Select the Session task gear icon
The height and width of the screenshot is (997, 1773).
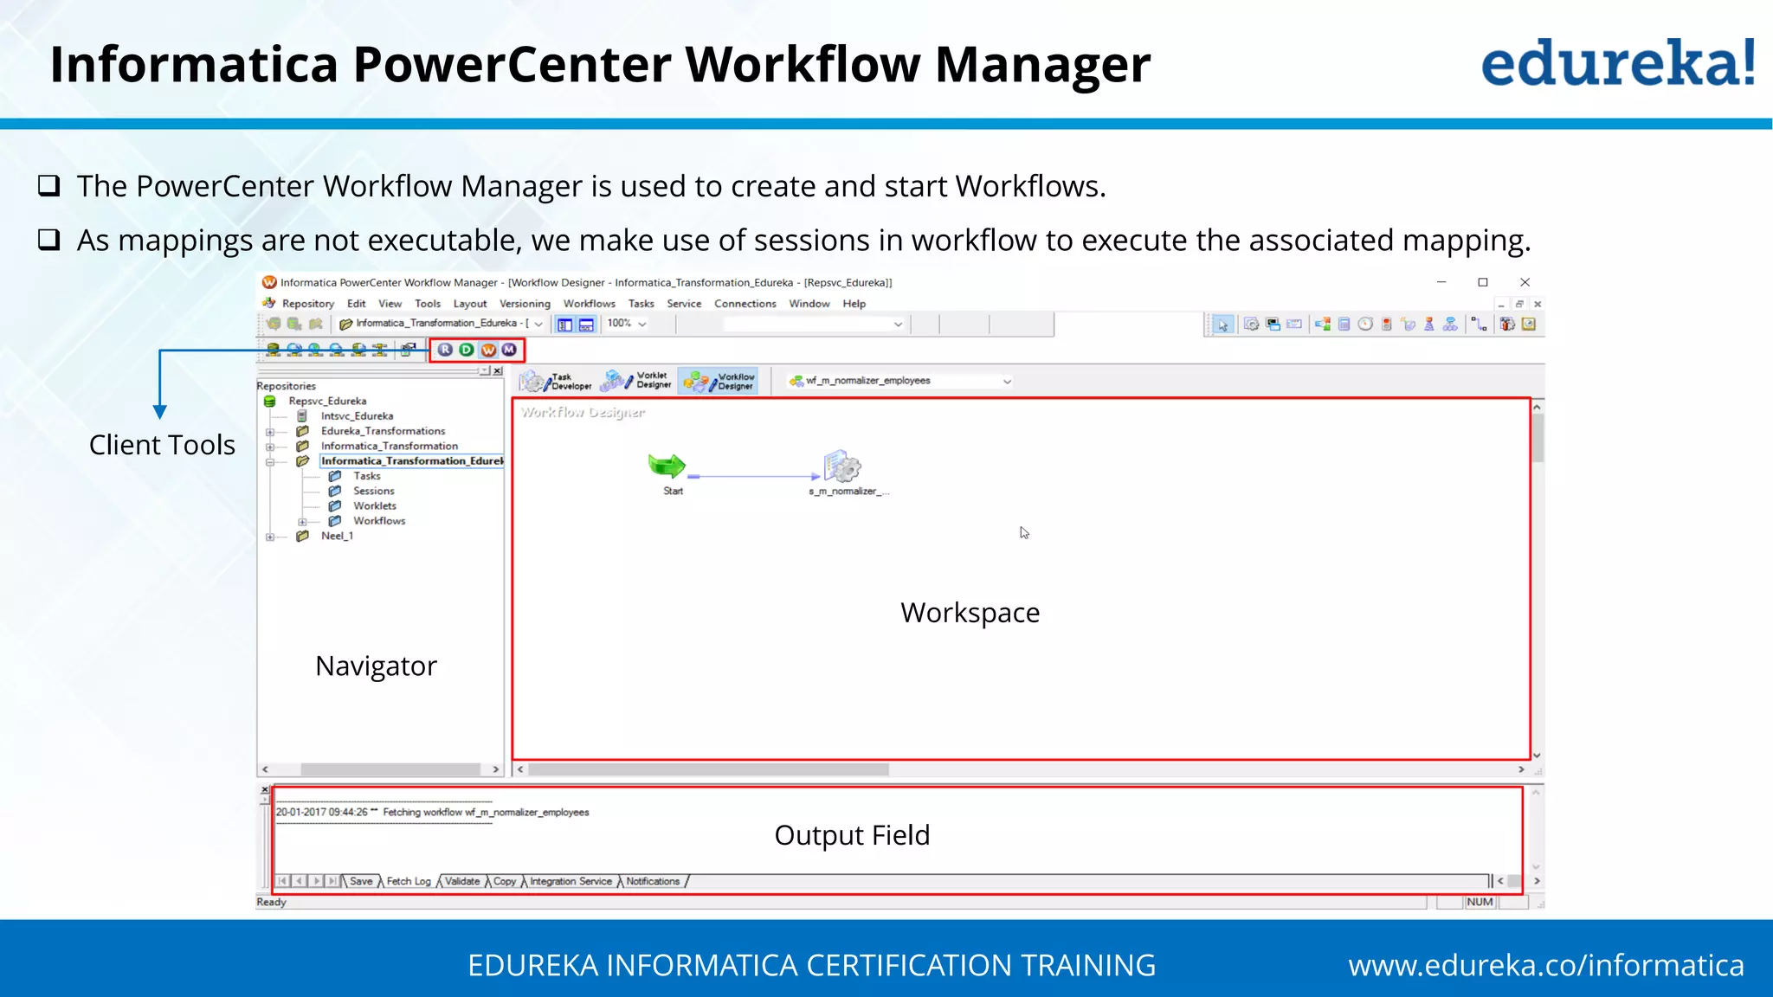click(1252, 325)
